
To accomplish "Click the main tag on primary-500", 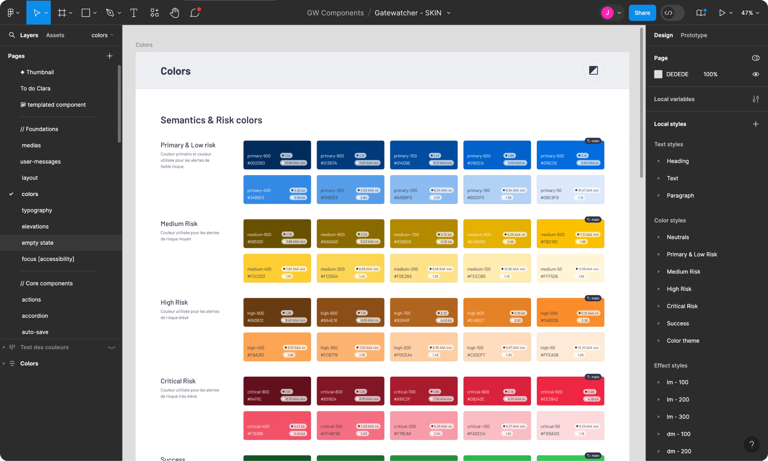I will tap(593, 141).
